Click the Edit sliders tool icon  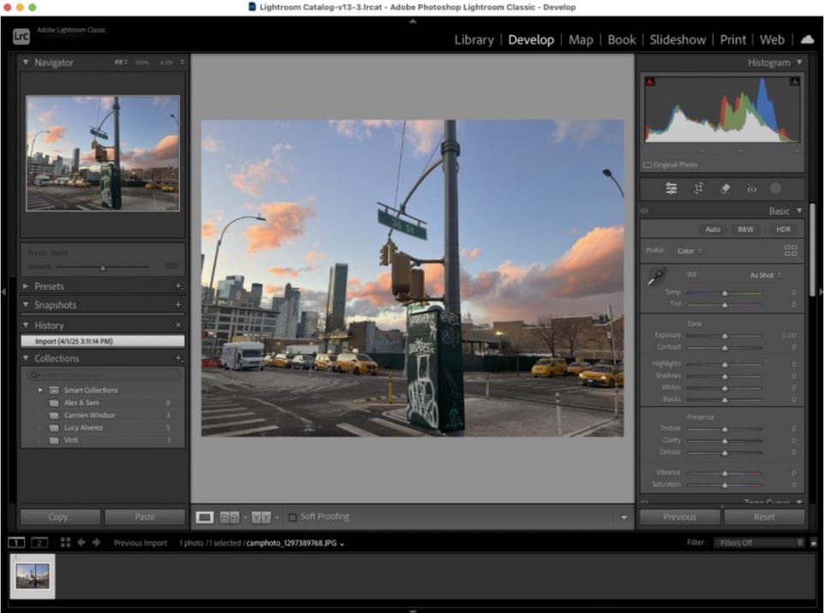(x=671, y=189)
